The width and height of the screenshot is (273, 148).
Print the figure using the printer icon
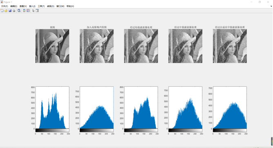click(x=14, y=11)
